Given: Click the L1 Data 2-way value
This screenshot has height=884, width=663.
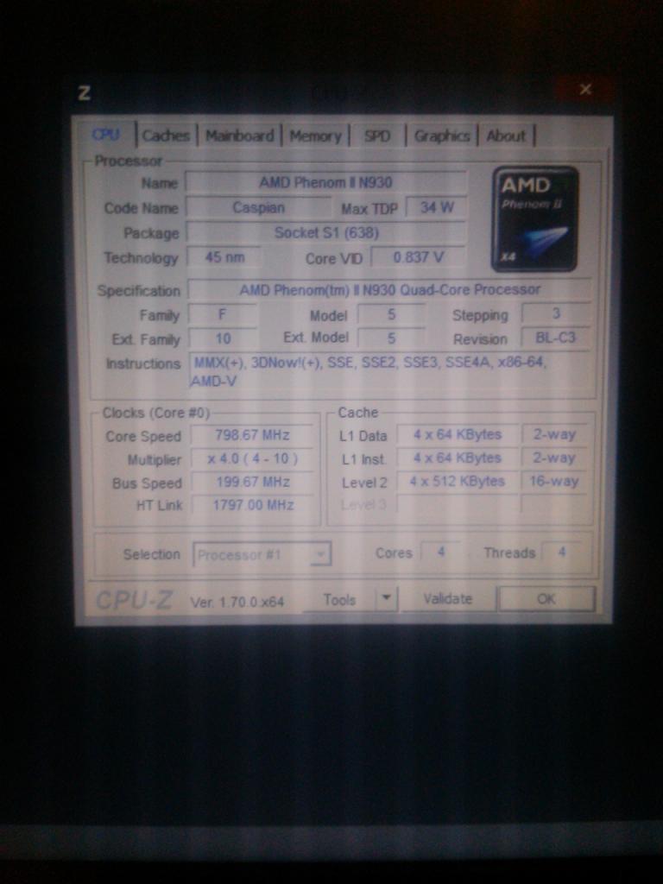Looking at the screenshot, I should 553,434.
